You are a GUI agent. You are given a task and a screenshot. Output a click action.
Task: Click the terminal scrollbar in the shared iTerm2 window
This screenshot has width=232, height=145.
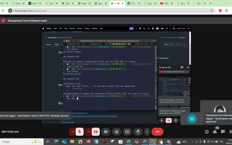[156, 77]
